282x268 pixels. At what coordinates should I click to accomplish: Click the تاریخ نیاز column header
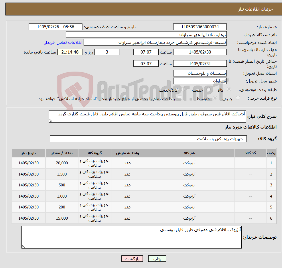click(28, 153)
